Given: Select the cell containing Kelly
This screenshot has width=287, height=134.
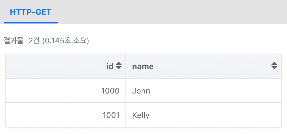Looking at the screenshot, I should coord(203,115).
